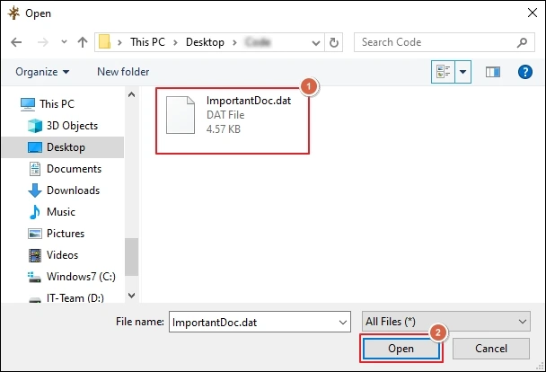
Task: Click the ImportantDoc.dat file name text
Action: 249,101
